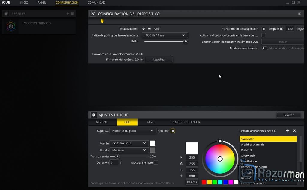
Task: Toggle the Habilitar checkbox
Action: pyautogui.click(x=173, y=131)
